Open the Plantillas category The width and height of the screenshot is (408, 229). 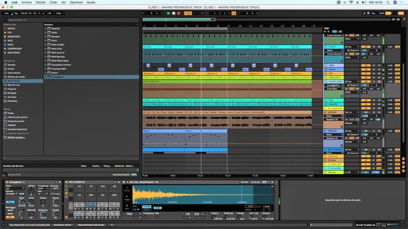tap(12, 101)
